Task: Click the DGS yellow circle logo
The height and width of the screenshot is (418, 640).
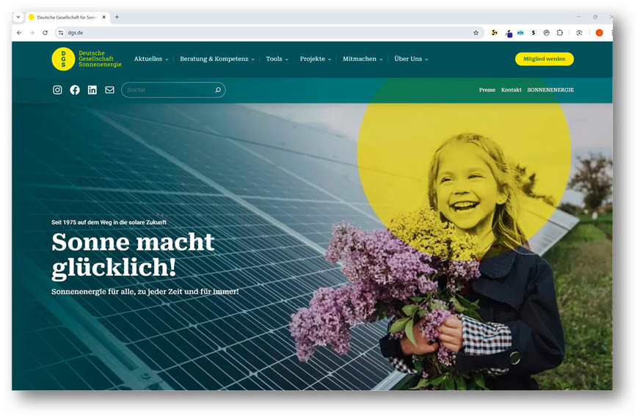Action: point(63,59)
